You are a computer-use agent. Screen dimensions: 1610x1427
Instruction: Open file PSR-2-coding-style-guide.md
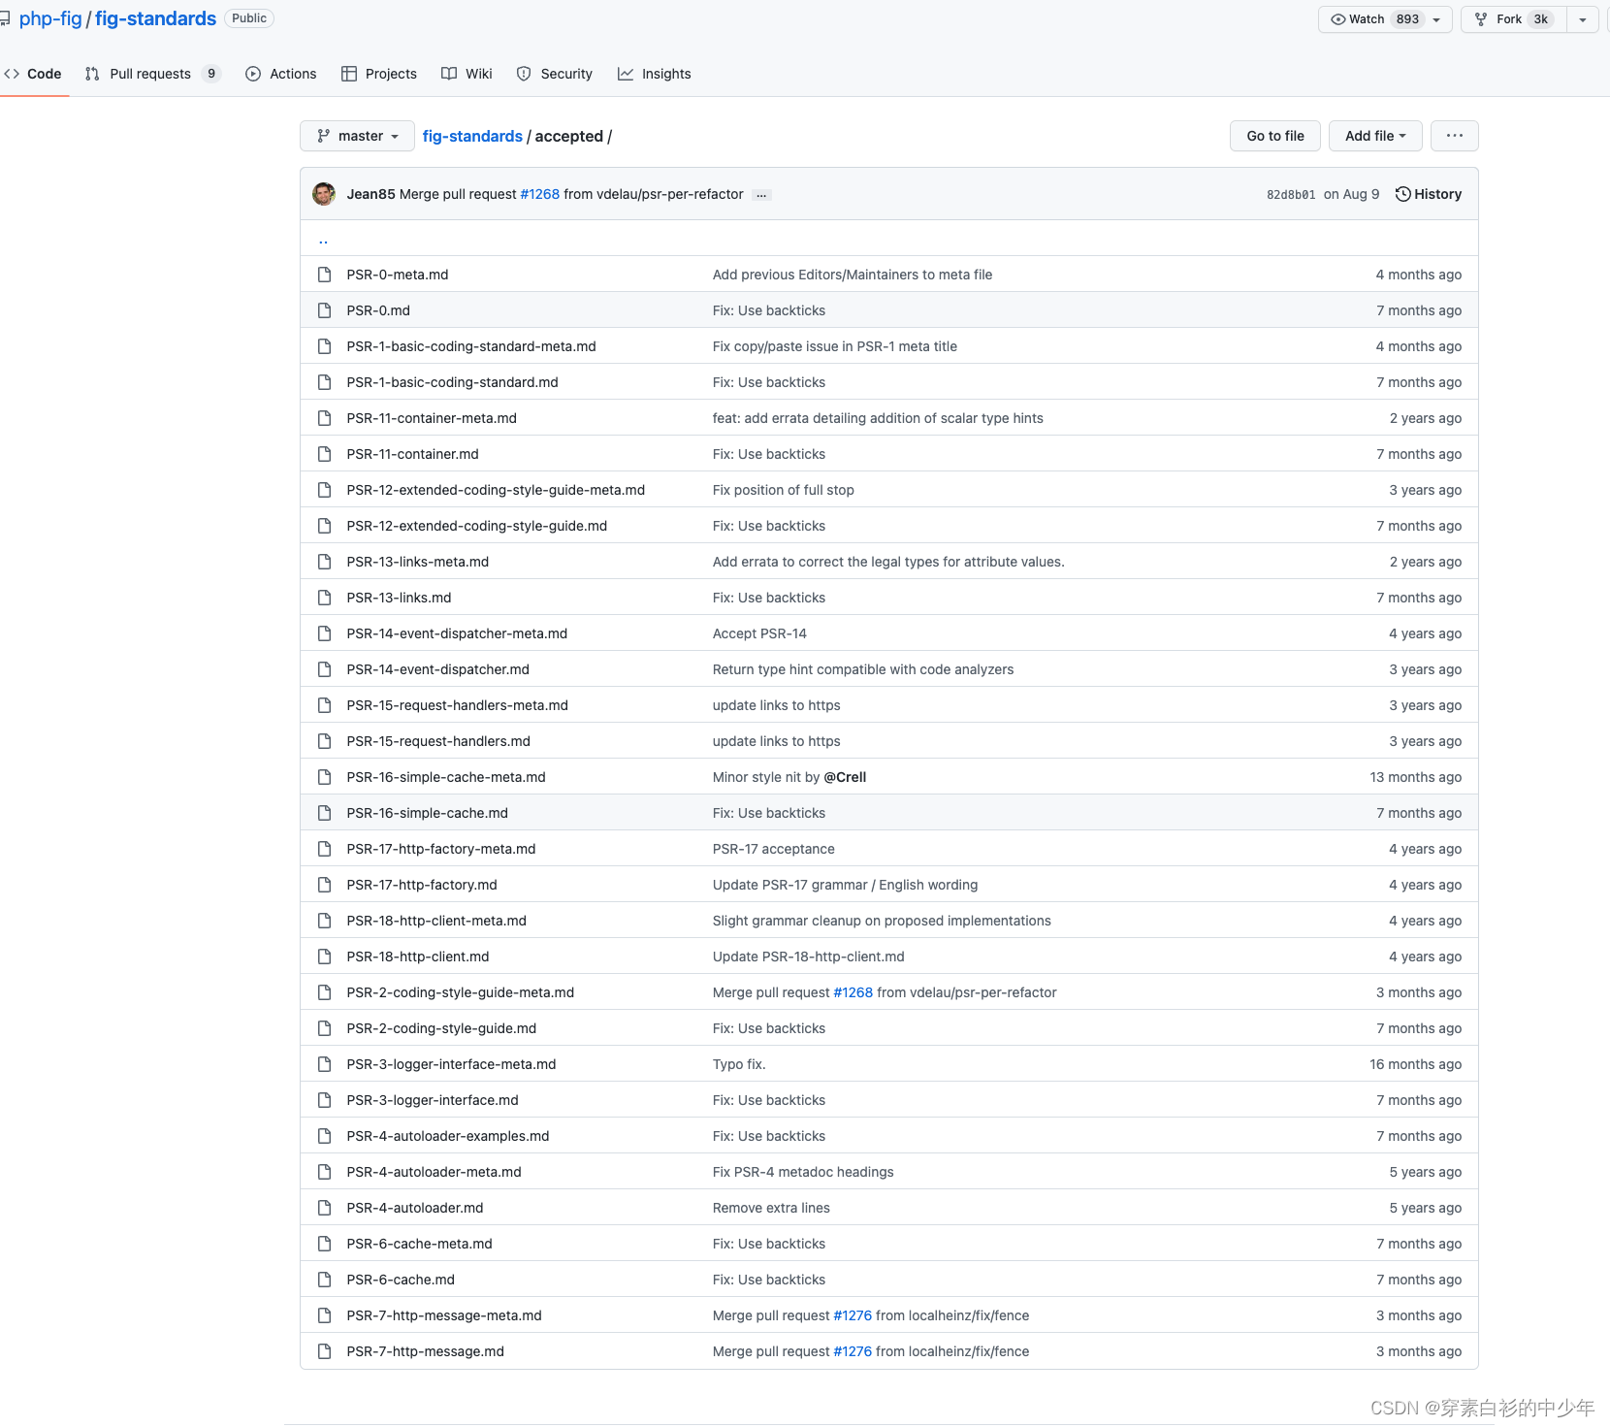(x=441, y=1028)
